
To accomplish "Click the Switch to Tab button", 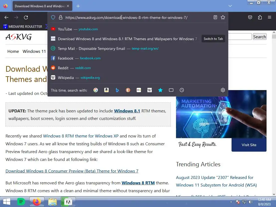I will pos(213,39).
